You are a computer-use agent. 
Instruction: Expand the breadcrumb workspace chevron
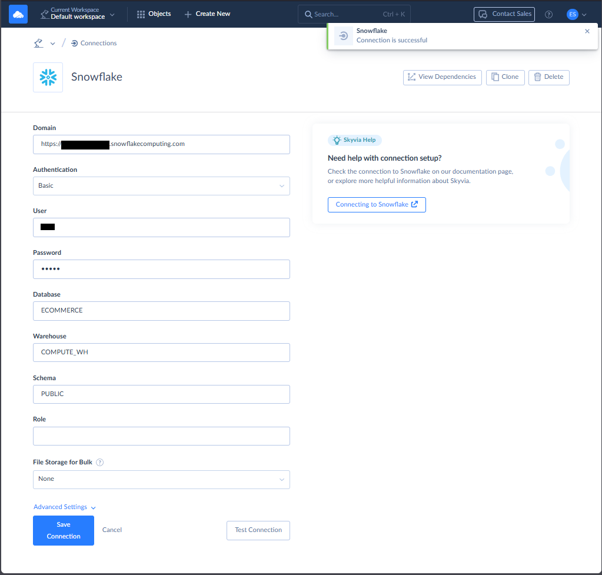(52, 44)
